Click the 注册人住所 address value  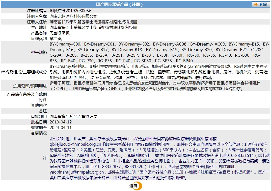point(93,22)
